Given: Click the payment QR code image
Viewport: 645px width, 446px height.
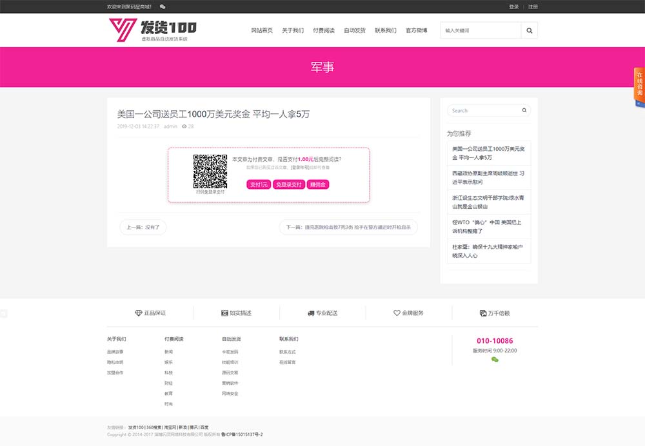Looking at the screenshot, I should pos(210,171).
